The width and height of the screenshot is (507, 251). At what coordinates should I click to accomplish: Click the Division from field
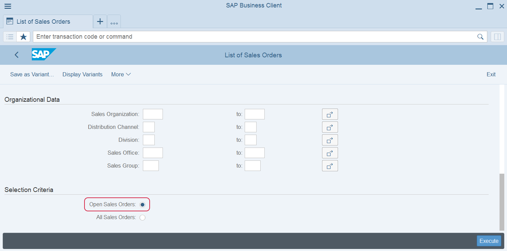coord(149,140)
